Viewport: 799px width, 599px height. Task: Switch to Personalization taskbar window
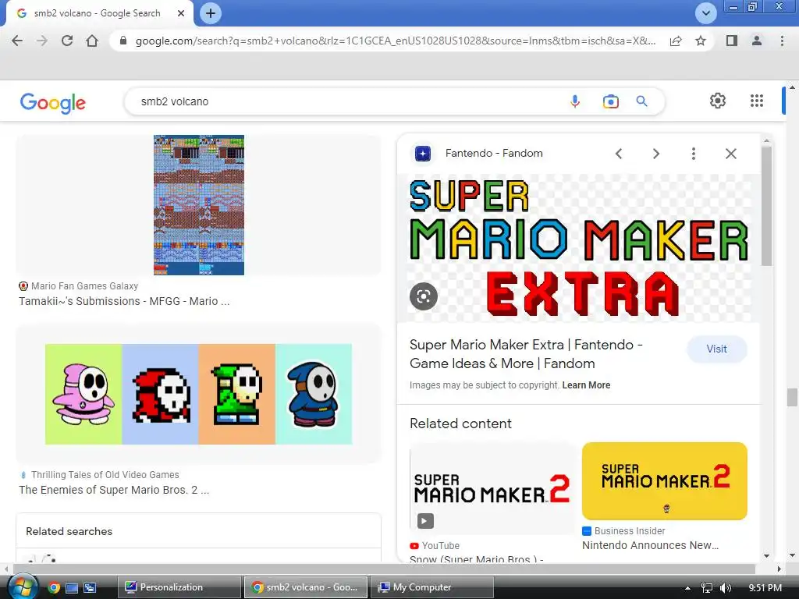tap(179, 587)
